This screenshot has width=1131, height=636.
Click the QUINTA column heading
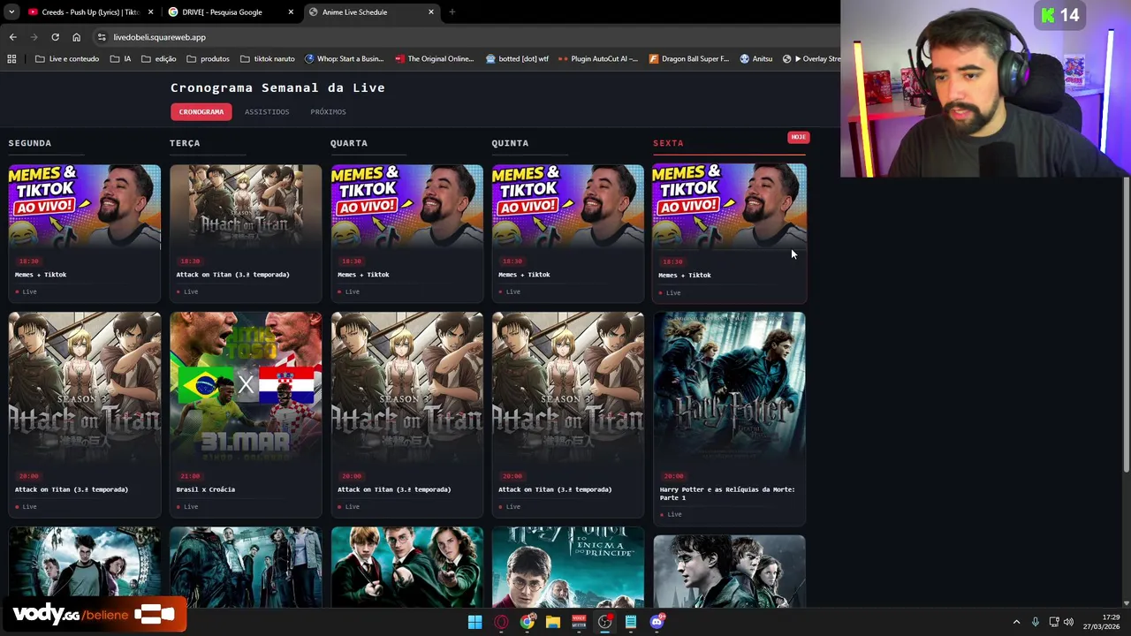click(x=510, y=143)
